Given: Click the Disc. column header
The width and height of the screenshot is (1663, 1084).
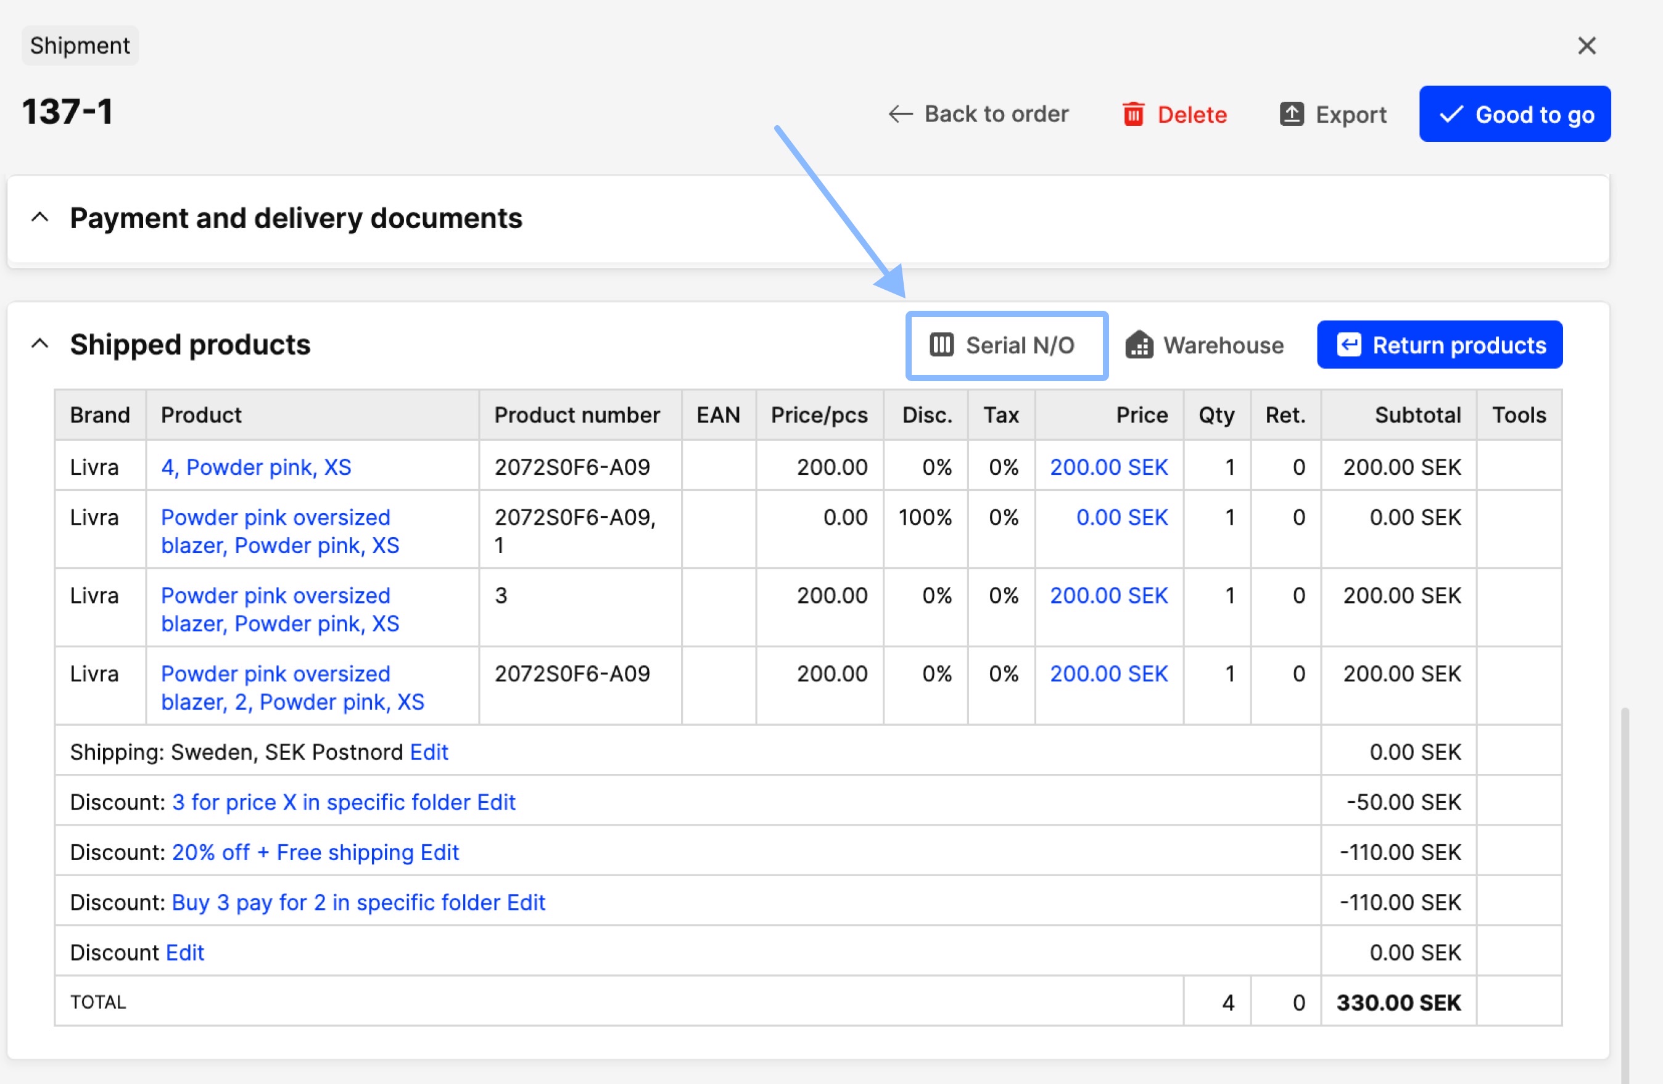Looking at the screenshot, I should click(926, 415).
